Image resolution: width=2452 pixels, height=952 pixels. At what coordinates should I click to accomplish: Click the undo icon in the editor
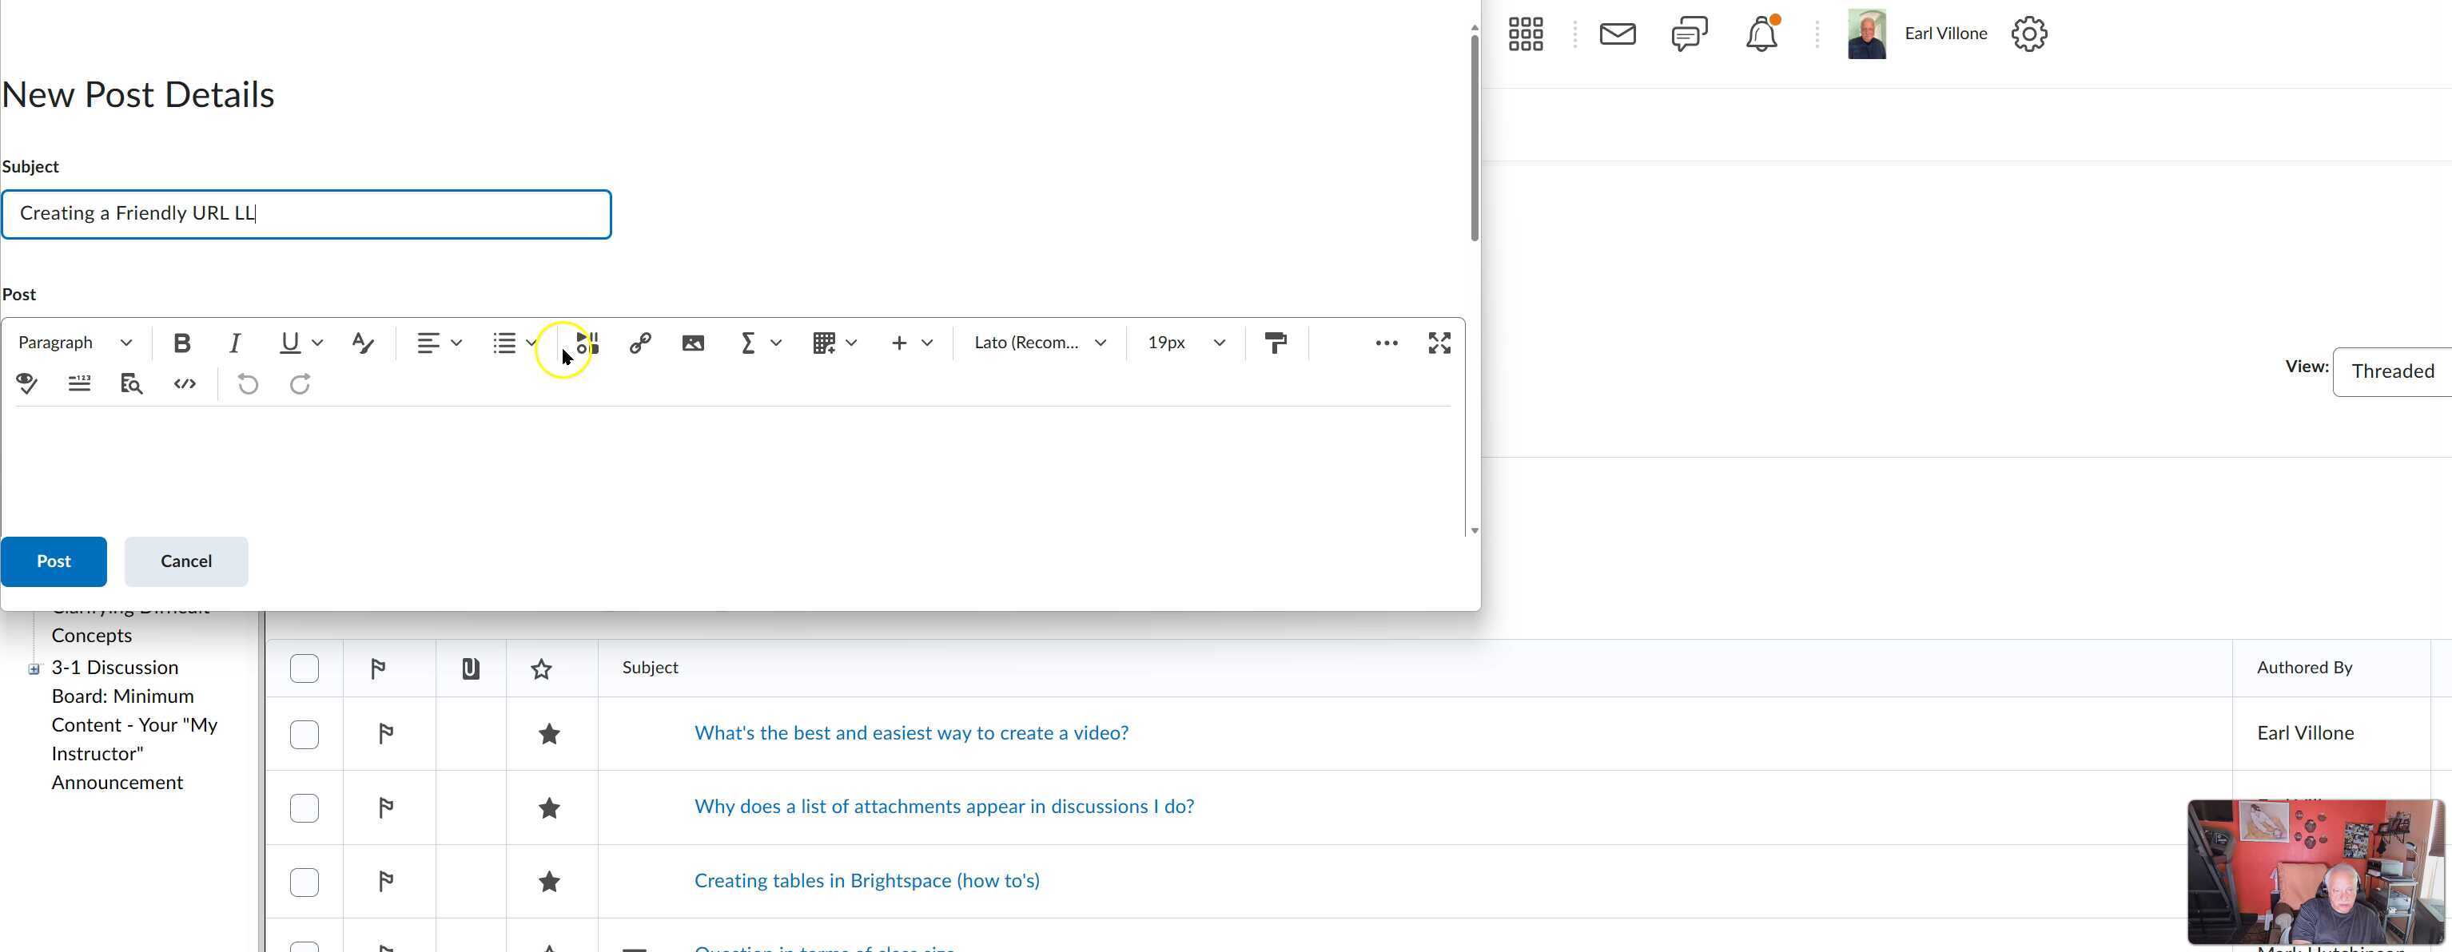[248, 384]
